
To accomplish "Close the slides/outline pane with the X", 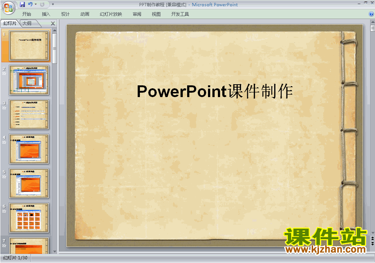I will point(53,23).
